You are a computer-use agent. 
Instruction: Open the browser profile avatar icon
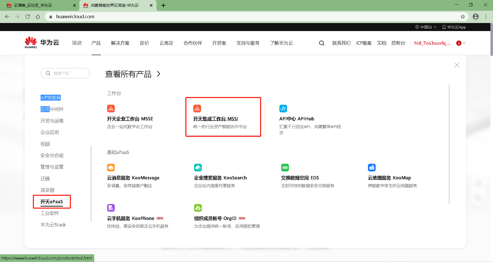[x=476, y=17]
